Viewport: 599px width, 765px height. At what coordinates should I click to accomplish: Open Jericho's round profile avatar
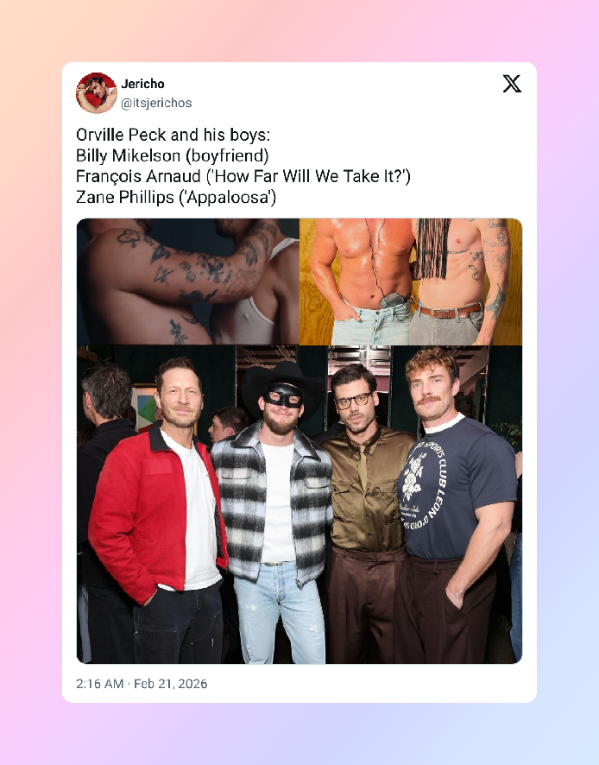coord(97,92)
